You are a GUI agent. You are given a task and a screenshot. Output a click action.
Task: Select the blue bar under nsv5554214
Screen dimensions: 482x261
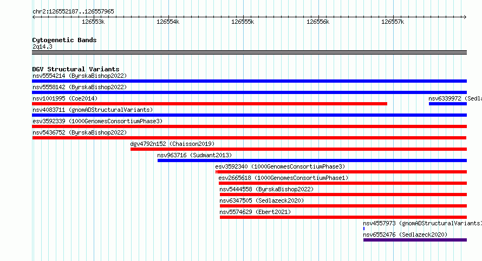tap(249, 81)
